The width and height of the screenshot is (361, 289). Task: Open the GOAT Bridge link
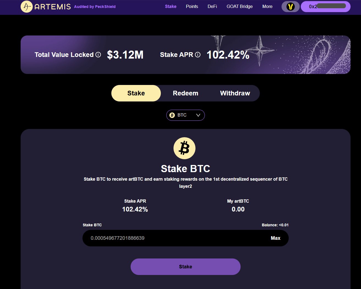[x=239, y=6]
